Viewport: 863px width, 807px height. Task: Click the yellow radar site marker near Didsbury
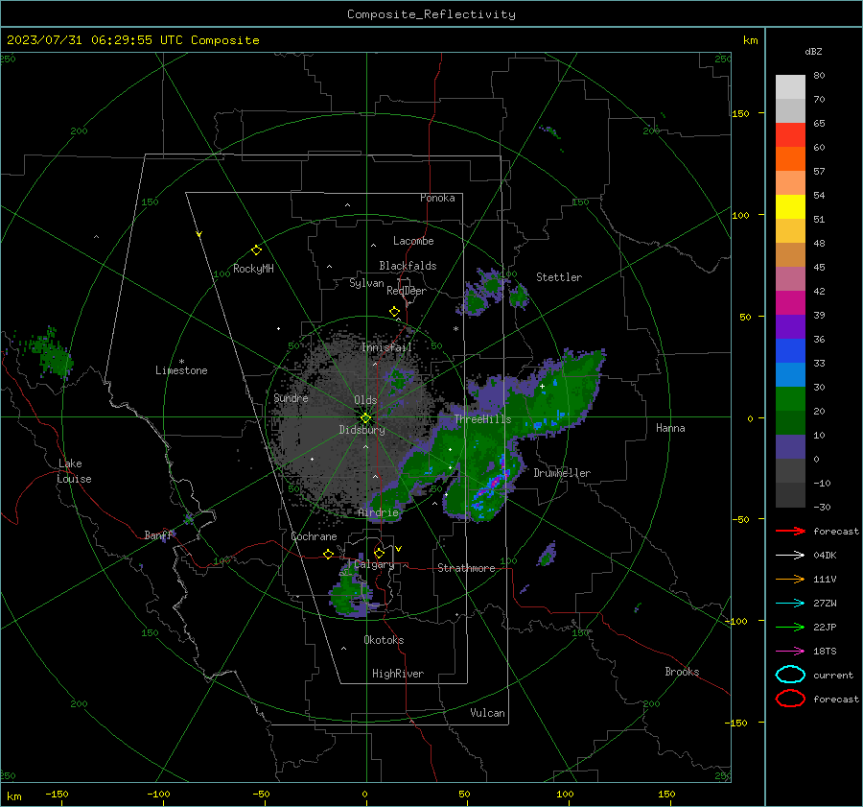coord(365,418)
